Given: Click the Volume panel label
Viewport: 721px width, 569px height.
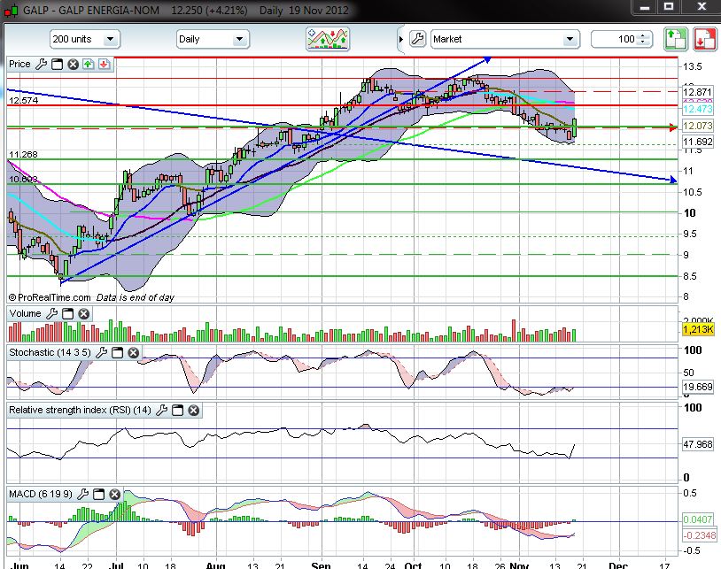Looking at the screenshot, I should (26, 313).
